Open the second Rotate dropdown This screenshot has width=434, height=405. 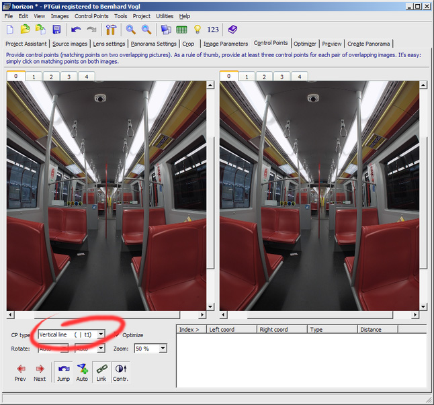point(100,349)
